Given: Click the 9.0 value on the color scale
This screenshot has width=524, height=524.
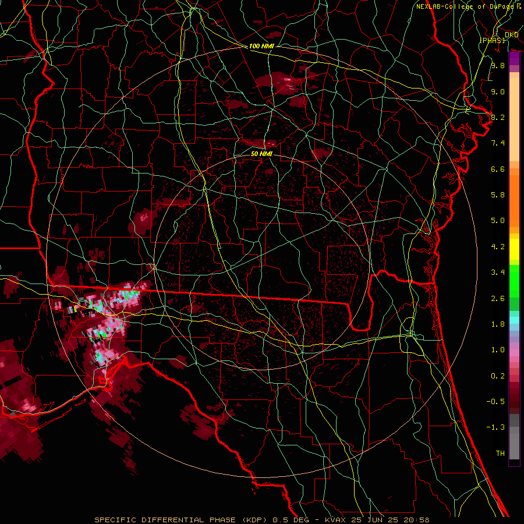Looking at the screenshot, I should coord(498,91).
